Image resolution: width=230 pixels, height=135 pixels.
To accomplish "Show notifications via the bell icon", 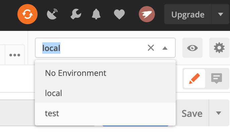I will [x=97, y=14].
